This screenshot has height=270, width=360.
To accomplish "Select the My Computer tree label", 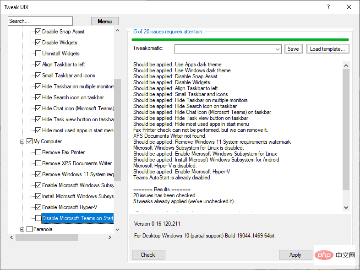I will pos(48,141).
